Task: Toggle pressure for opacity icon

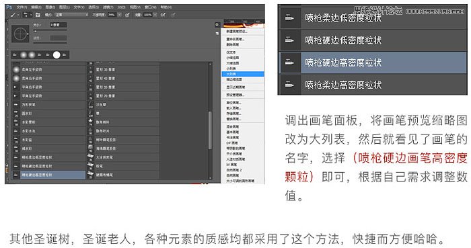Action: (x=127, y=15)
